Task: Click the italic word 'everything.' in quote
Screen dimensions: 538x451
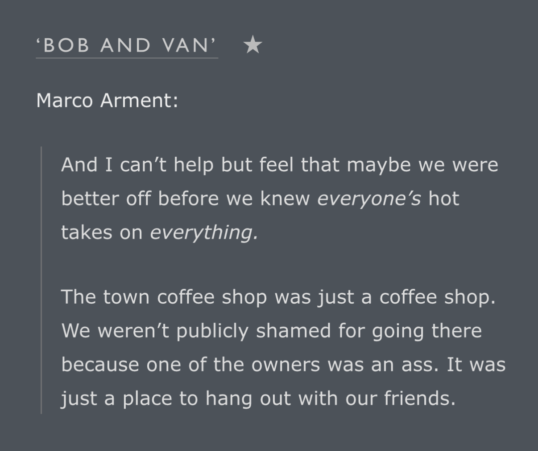Action: point(204,232)
